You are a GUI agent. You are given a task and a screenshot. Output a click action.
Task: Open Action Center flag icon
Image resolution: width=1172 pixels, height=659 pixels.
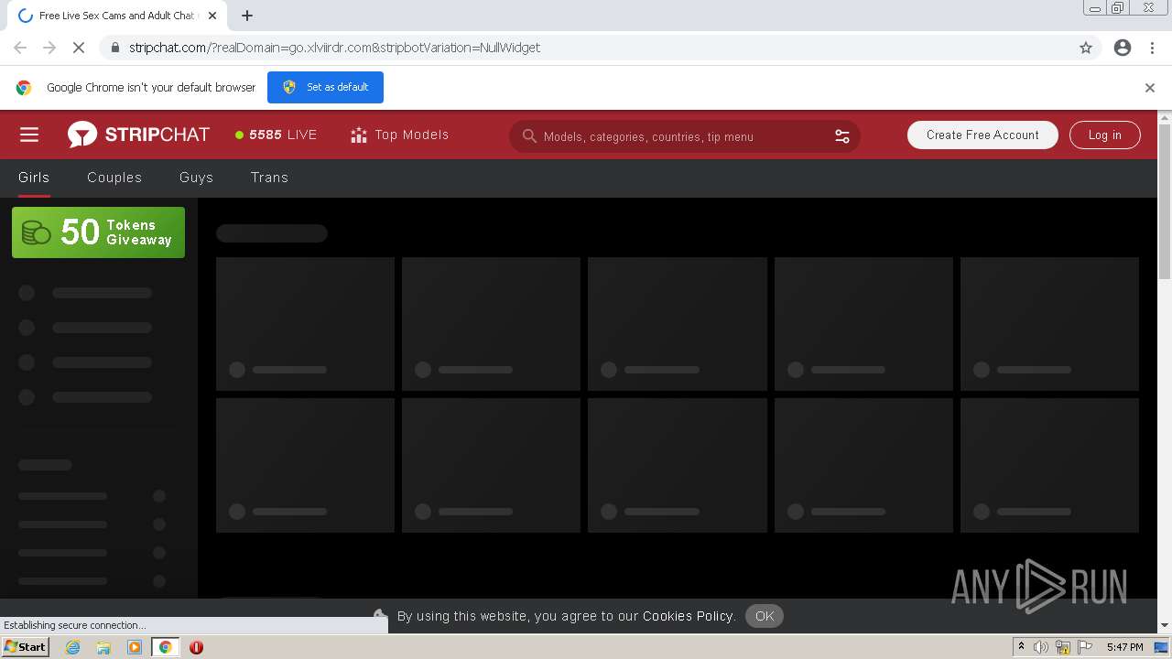1085,647
